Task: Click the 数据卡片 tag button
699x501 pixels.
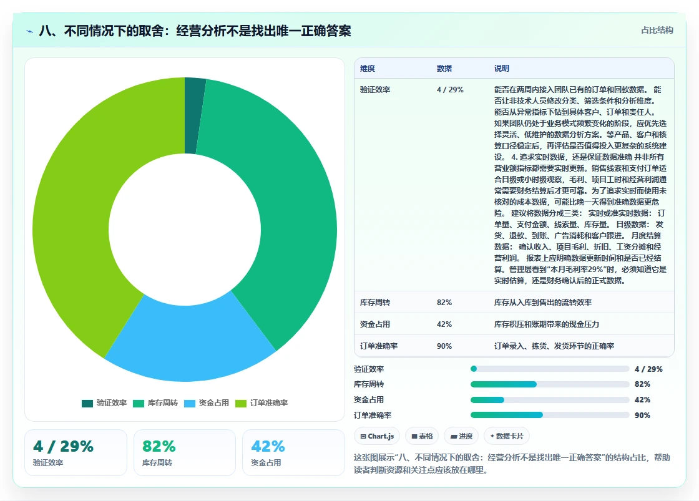Action: (x=507, y=436)
